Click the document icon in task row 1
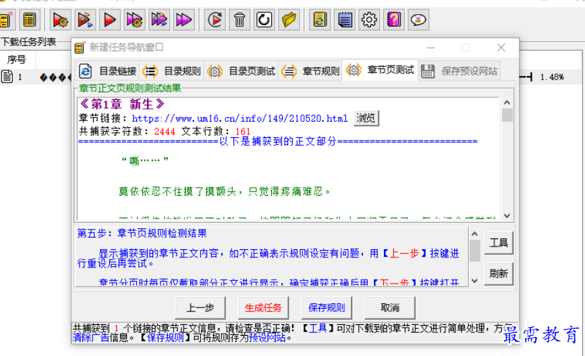This screenshot has height=356, width=585. 7,76
